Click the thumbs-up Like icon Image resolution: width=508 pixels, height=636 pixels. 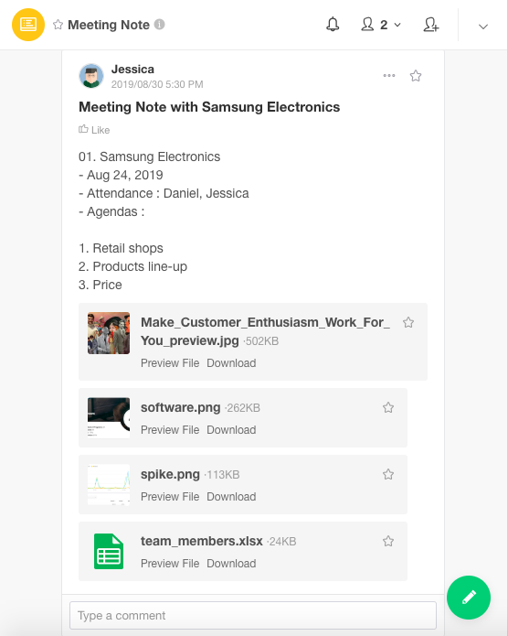83,129
